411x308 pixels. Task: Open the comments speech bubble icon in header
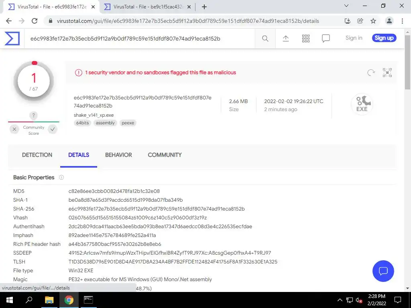point(326,38)
